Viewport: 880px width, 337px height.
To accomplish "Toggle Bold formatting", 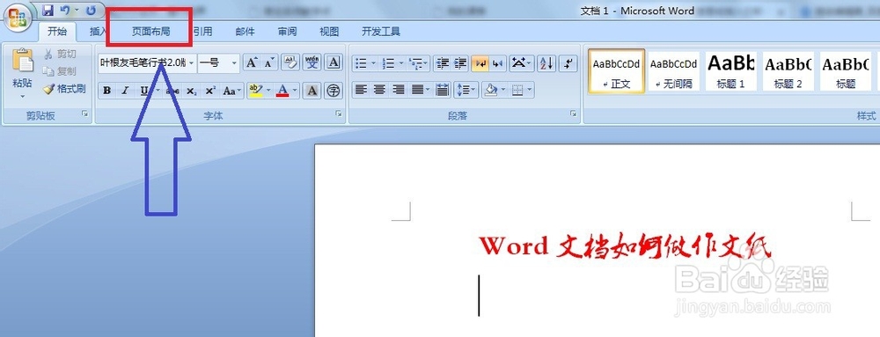I will [x=106, y=91].
